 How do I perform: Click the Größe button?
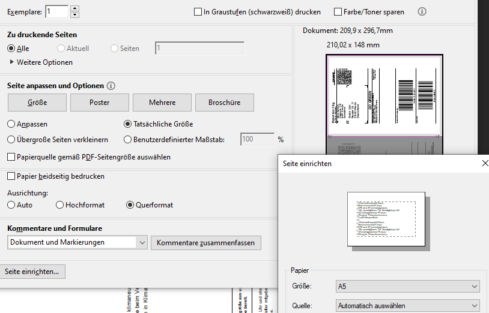[37, 103]
